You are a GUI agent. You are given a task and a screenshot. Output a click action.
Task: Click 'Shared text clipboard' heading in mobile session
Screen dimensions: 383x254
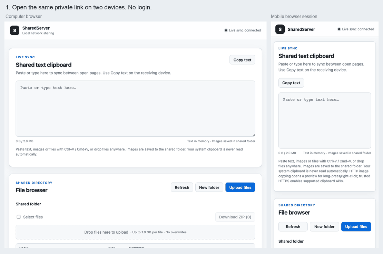pyautogui.click(x=306, y=56)
